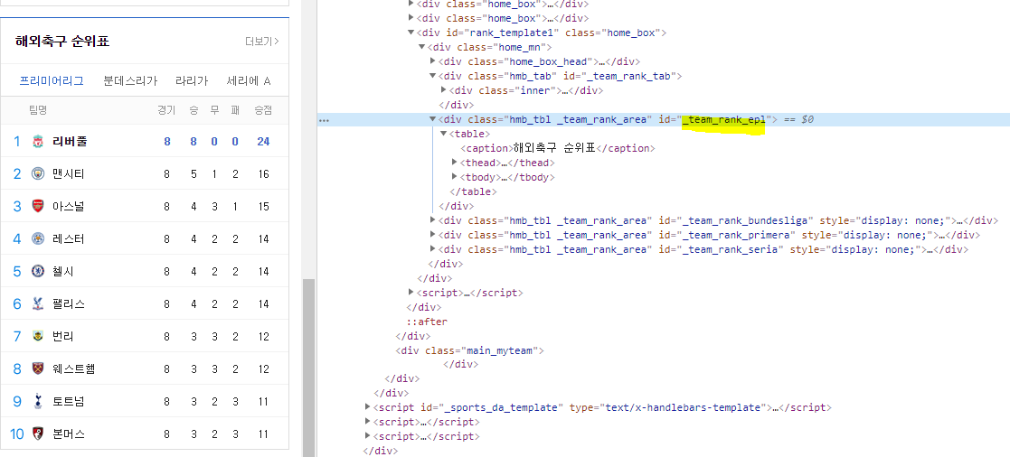Expand the _team_rank_bundesliga div node
The image size is (1010, 457).
[x=433, y=220]
